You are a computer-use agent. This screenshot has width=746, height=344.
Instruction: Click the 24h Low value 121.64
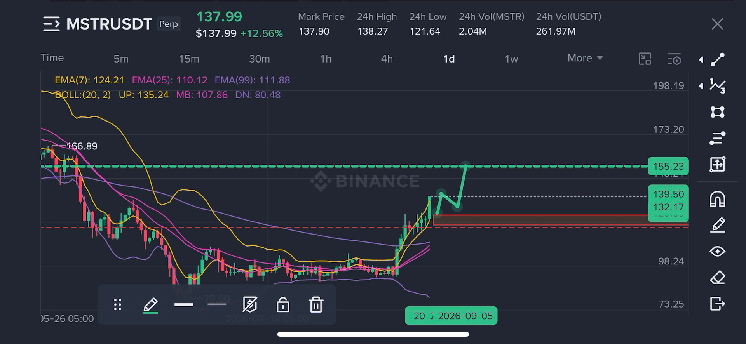pos(425,31)
